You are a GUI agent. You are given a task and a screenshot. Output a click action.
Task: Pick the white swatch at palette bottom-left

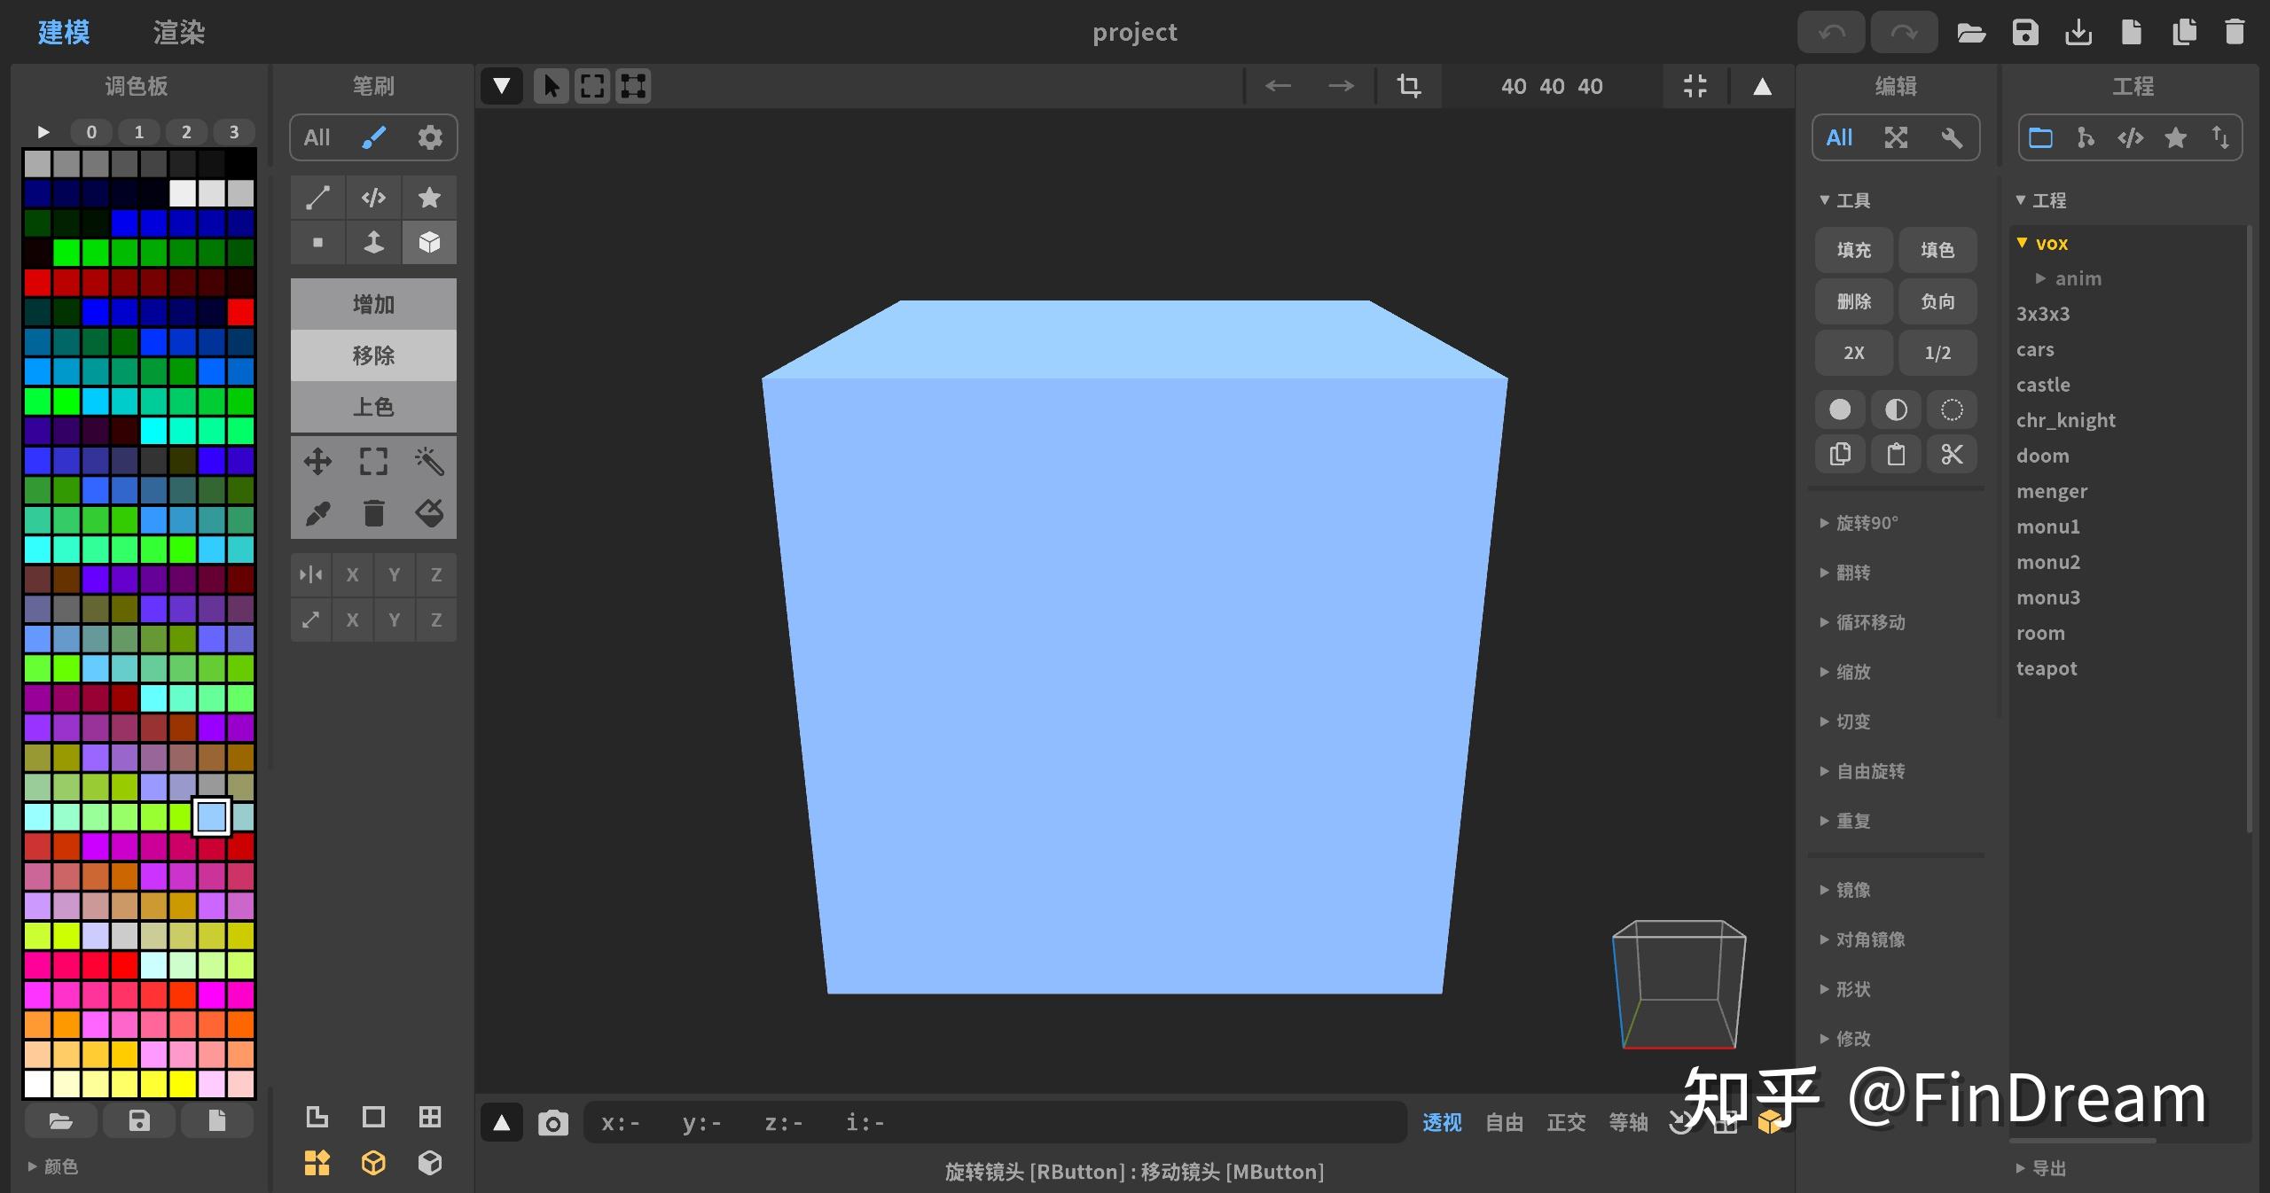pyautogui.click(x=37, y=1083)
